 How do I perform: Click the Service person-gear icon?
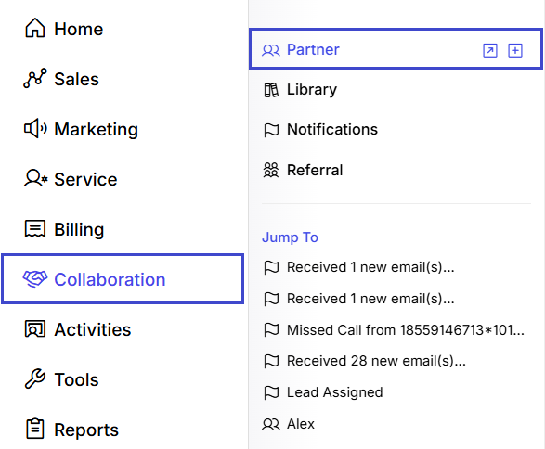coord(35,178)
